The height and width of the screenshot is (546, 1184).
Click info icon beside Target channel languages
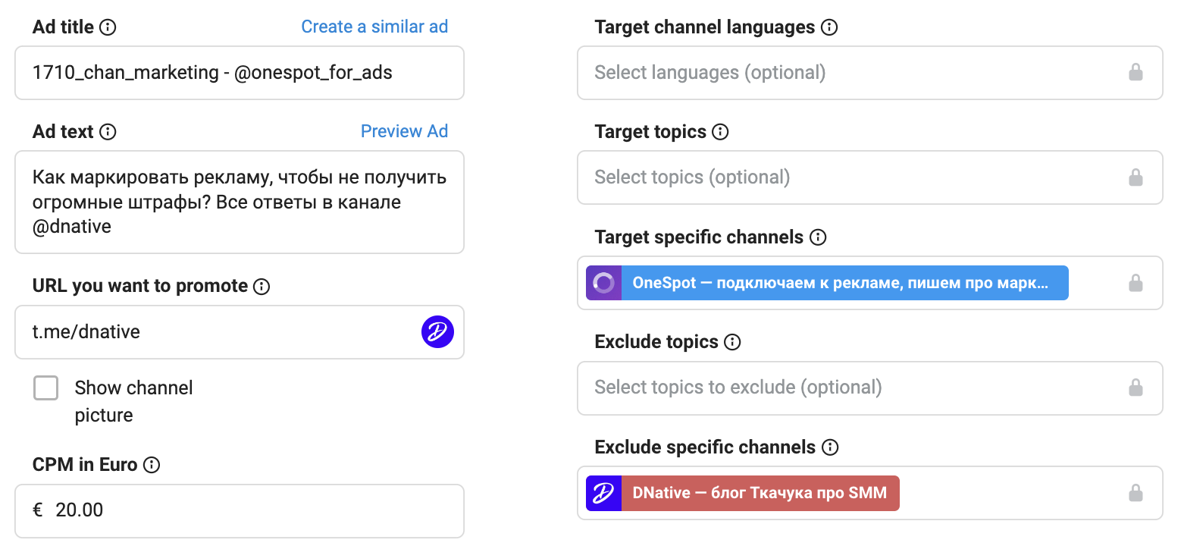(x=829, y=28)
